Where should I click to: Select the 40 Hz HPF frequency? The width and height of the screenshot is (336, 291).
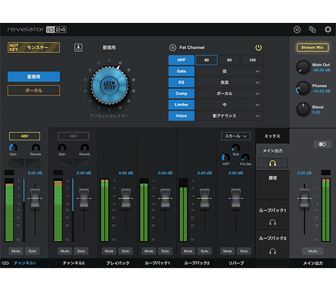[x=206, y=60]
